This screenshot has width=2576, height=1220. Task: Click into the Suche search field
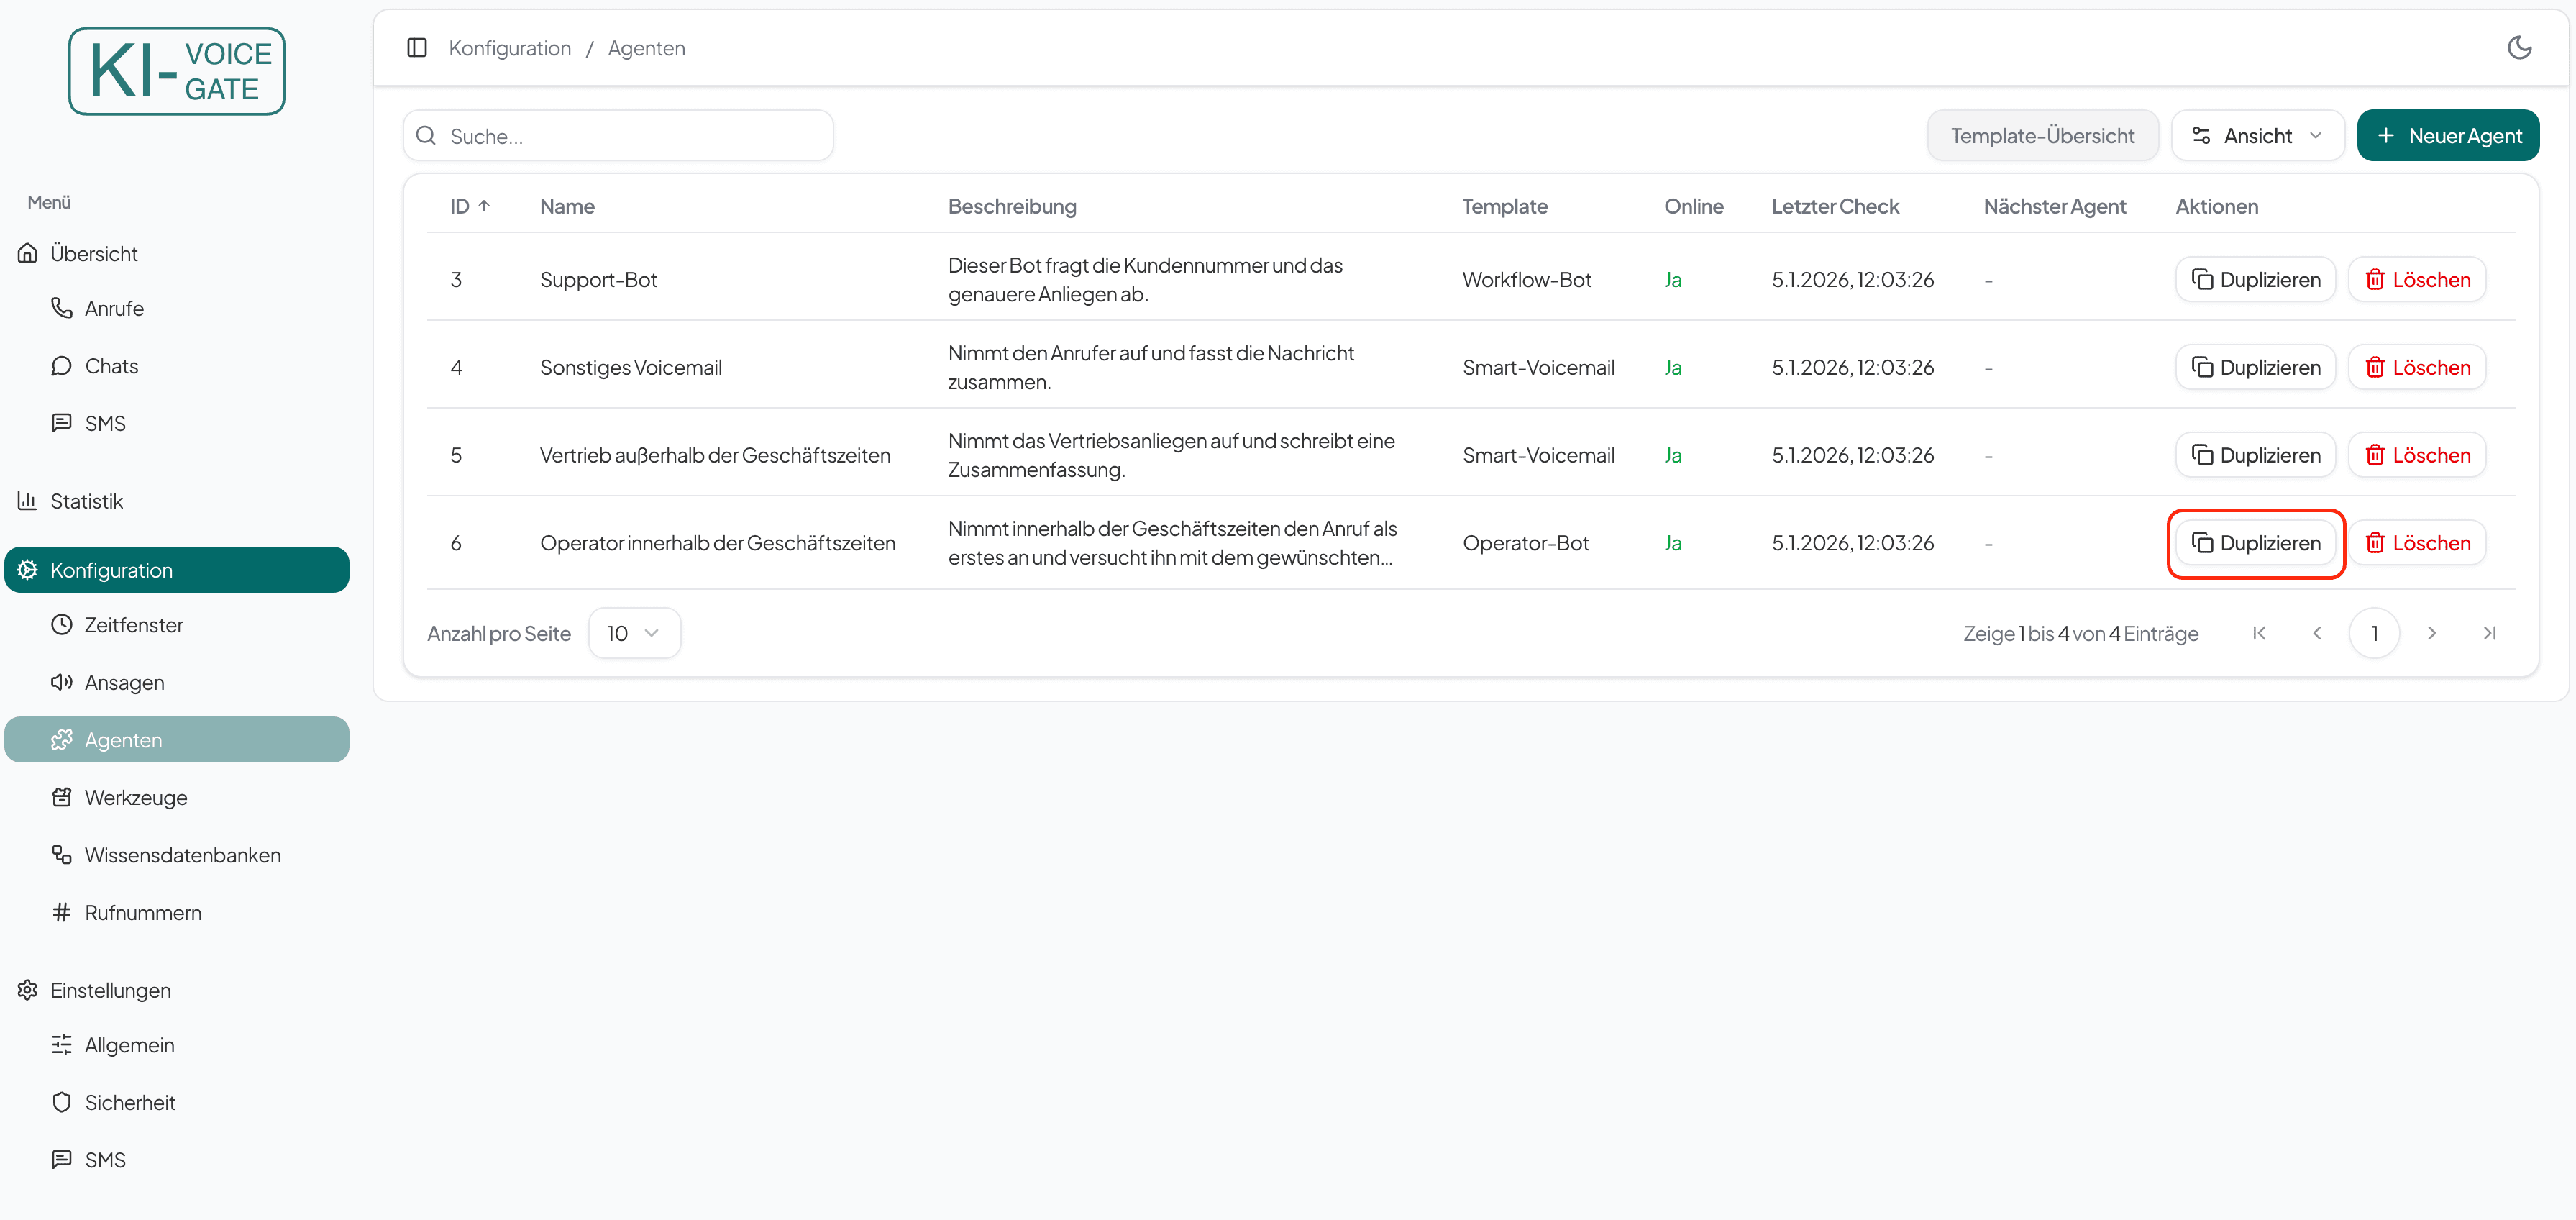pos(630,136)
